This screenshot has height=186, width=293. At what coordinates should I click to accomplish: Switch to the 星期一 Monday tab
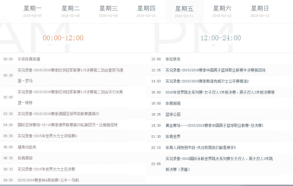click(32, 9)
